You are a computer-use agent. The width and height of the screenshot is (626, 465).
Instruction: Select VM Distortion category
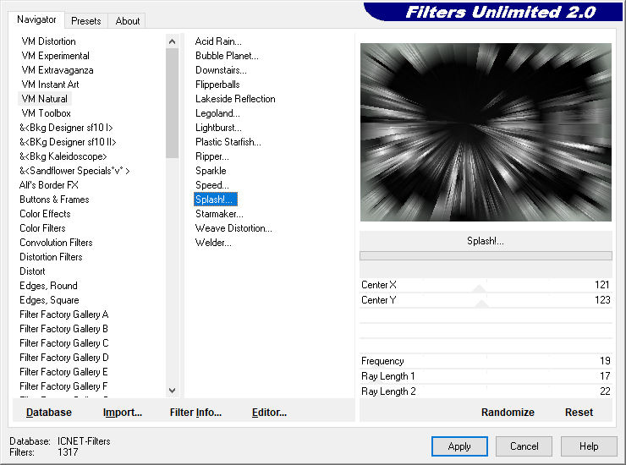[x=48, y=41]
